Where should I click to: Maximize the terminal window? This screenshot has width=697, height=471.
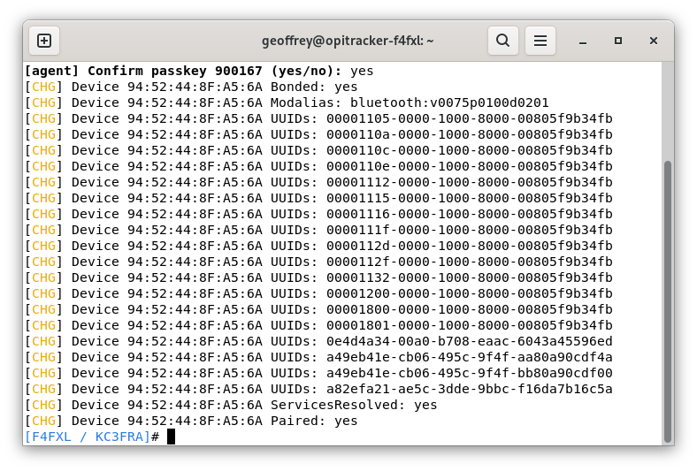[x=618, y=41]
